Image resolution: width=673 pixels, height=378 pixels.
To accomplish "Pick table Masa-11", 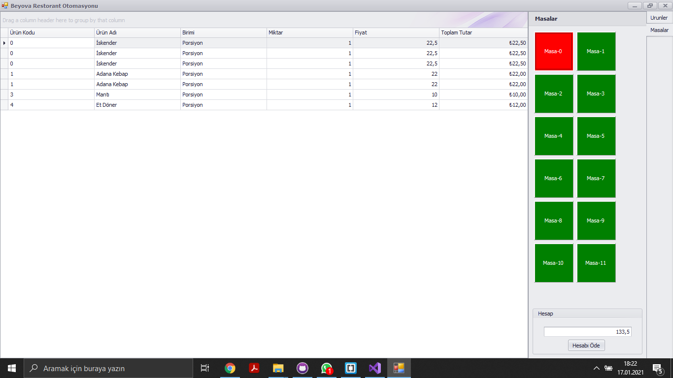I will tap(596, 263).
